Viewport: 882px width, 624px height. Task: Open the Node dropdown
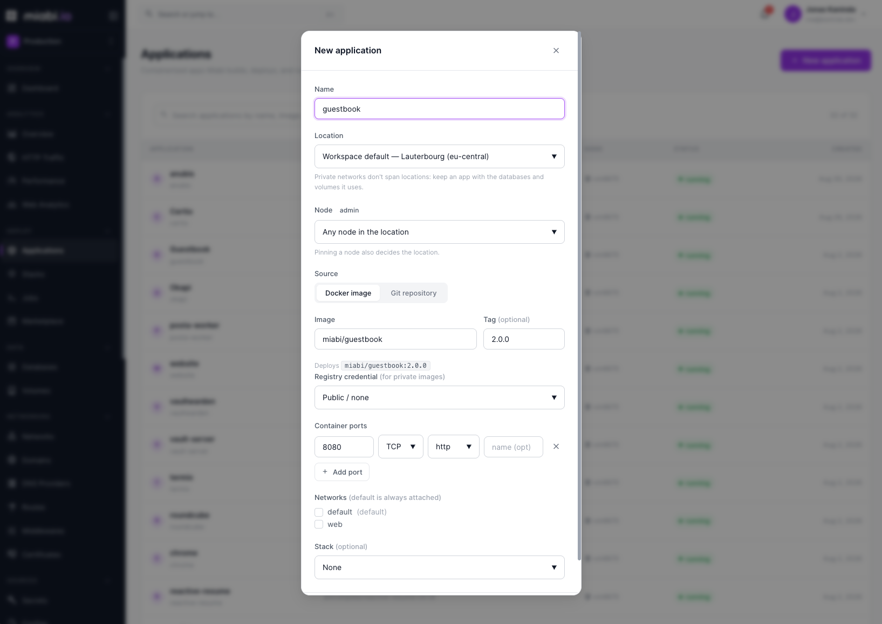(x=440, y=232)
